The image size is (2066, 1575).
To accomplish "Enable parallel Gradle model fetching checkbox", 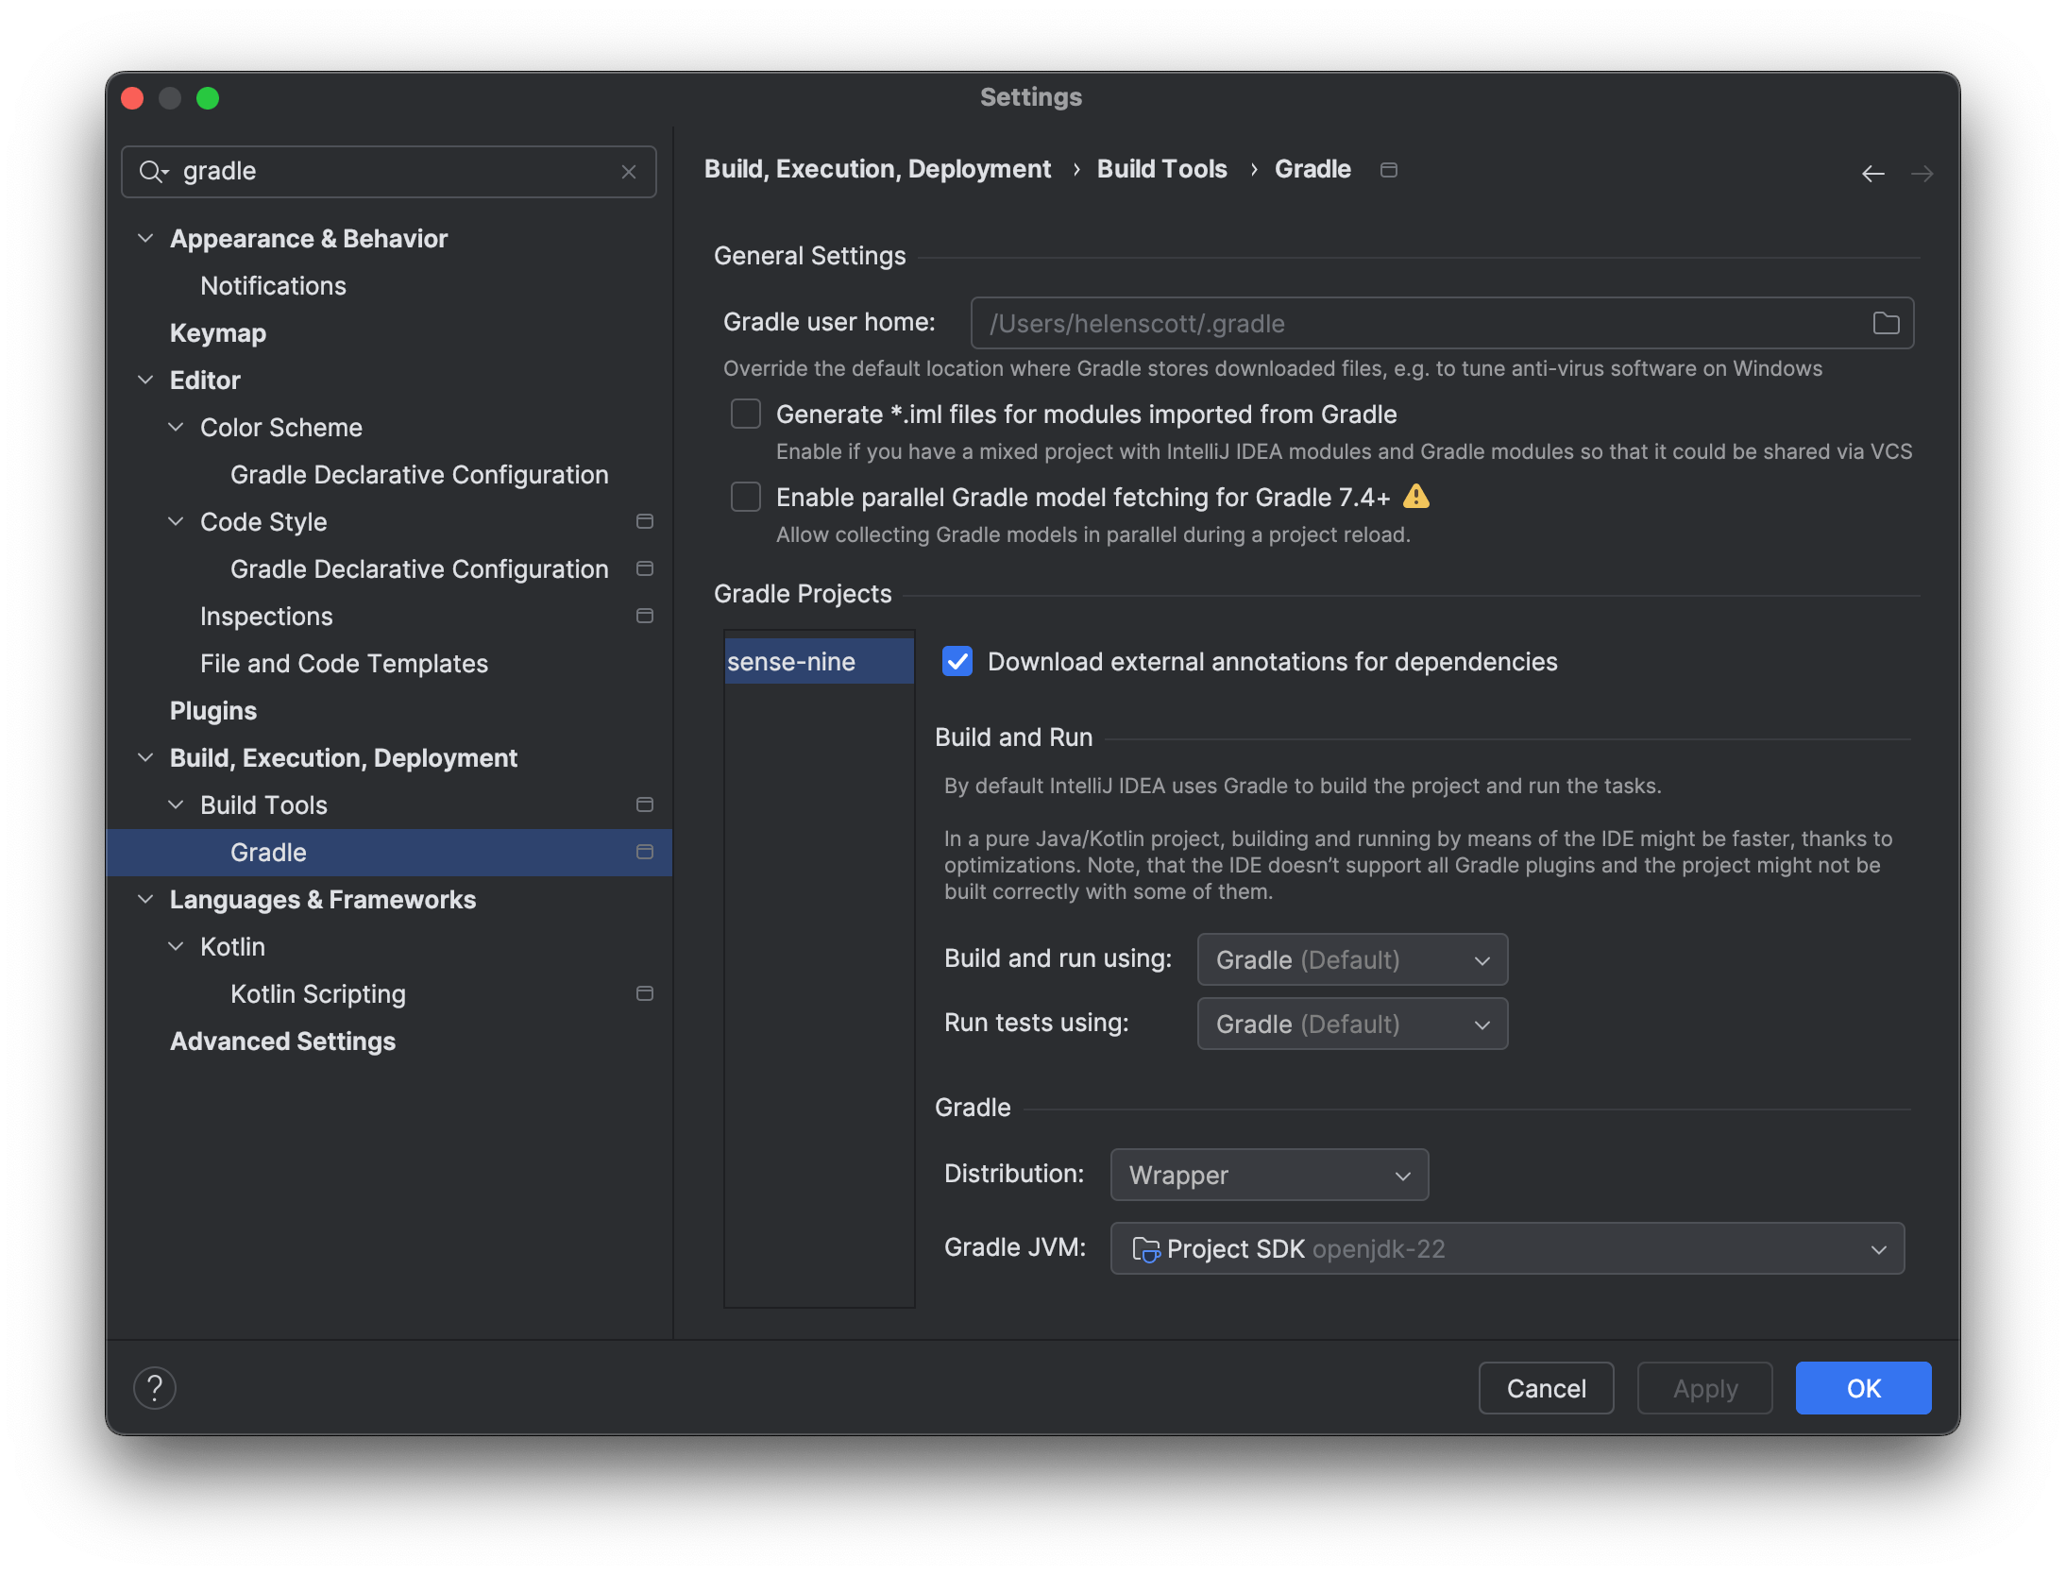I will (746, 498).
